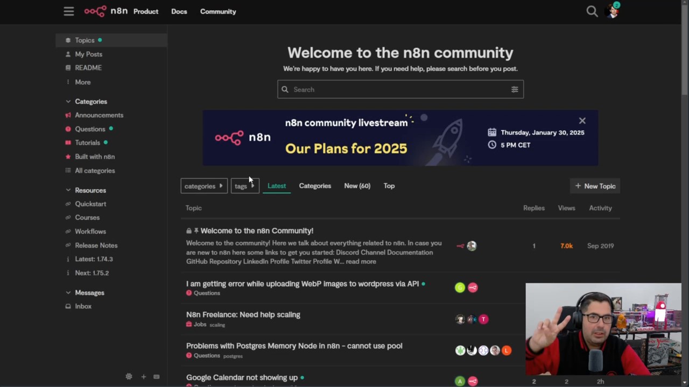
Task: Switch to the Categories tab
Action: (315, 186)
